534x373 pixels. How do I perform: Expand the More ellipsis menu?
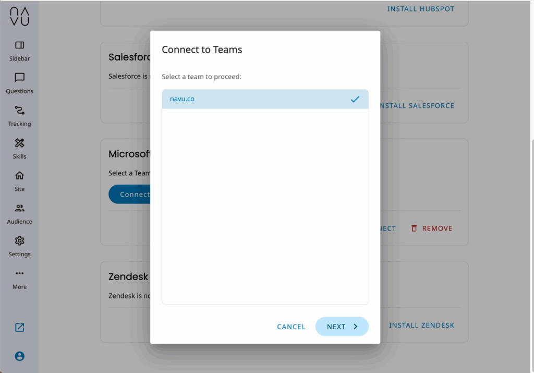(19, 273)
